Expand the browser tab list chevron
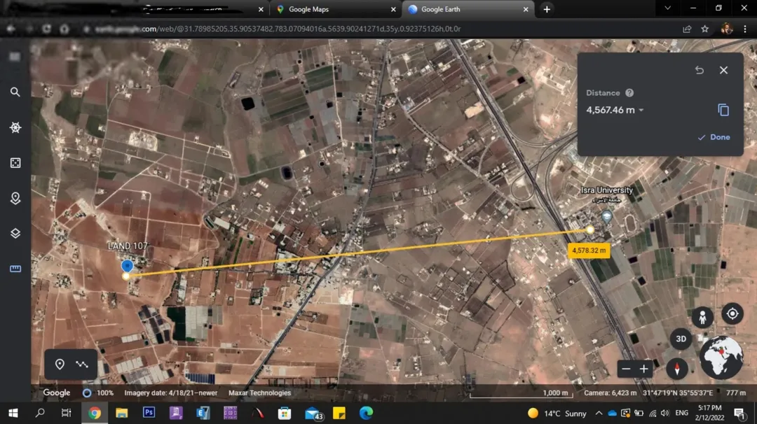This screenshot has width=757, height=424. [x=668, y=8]
